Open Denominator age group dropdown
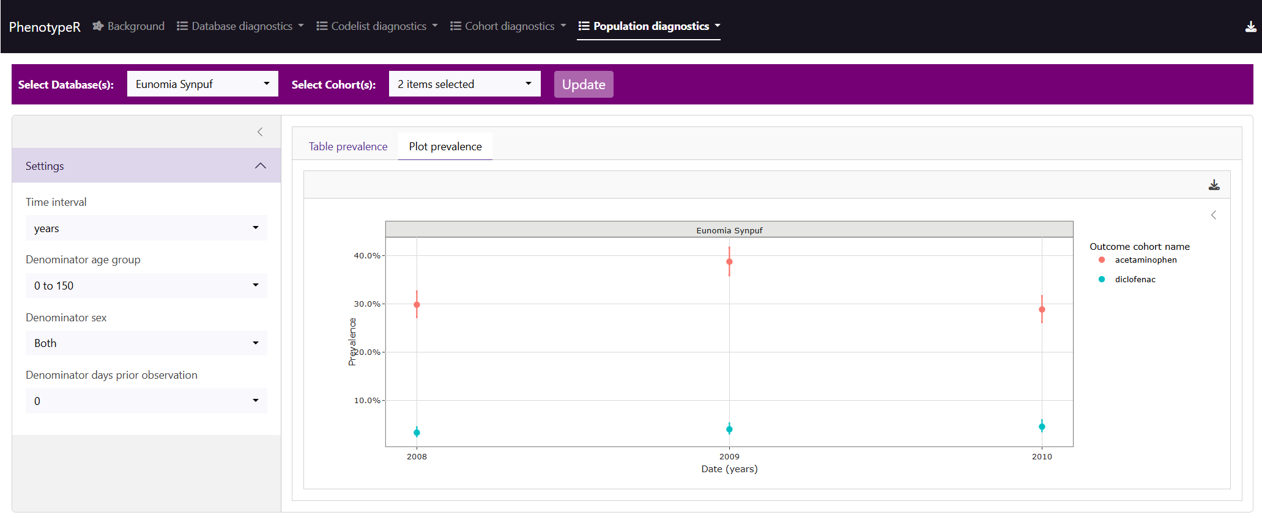This screenshot has width=1262, height=518. (x=146, y=286)
